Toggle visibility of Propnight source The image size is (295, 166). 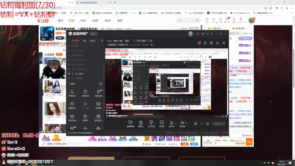69,64
